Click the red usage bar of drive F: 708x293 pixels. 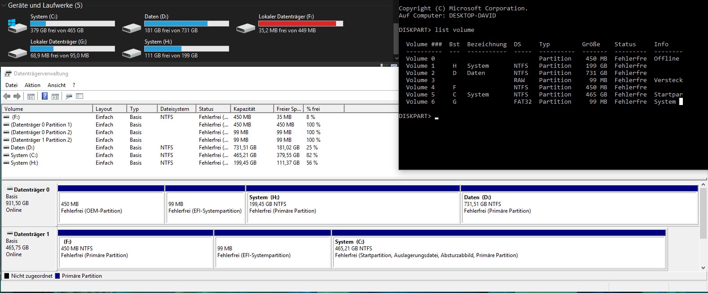point(301,23)
